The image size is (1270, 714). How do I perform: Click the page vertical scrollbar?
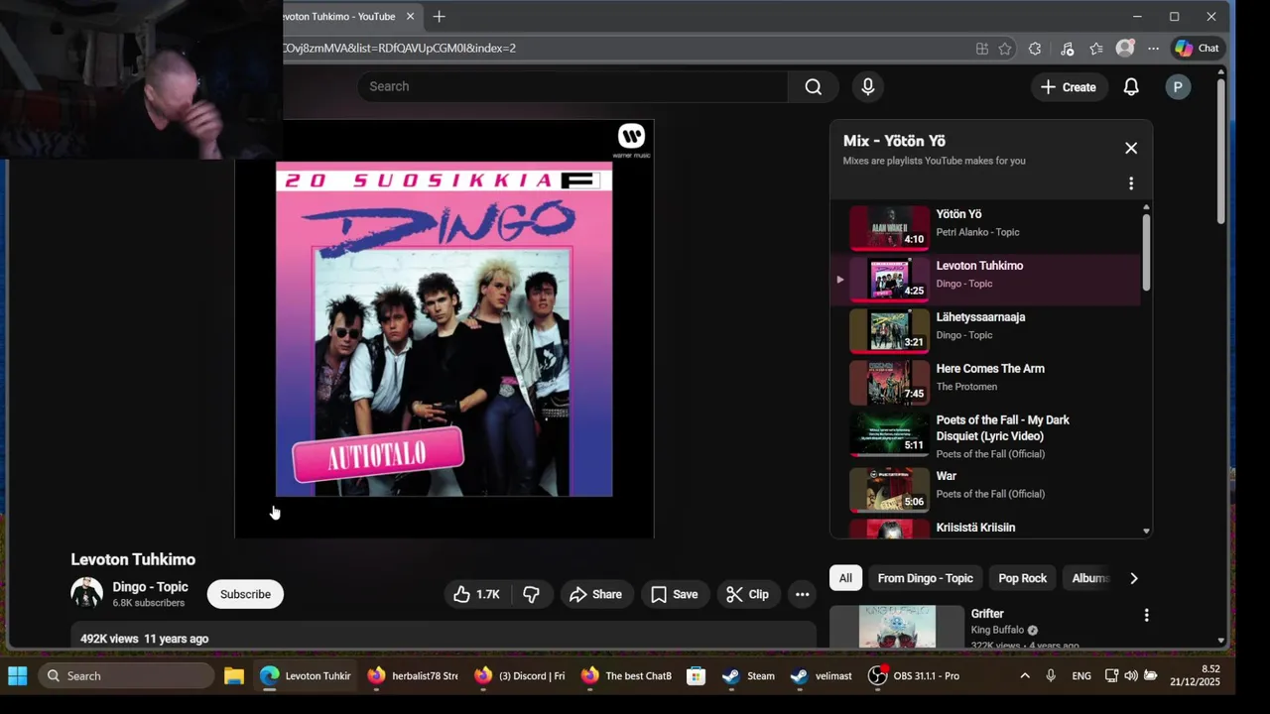tap(1220, 151)
